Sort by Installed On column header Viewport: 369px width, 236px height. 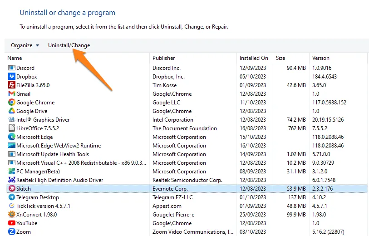coord(254,58)
